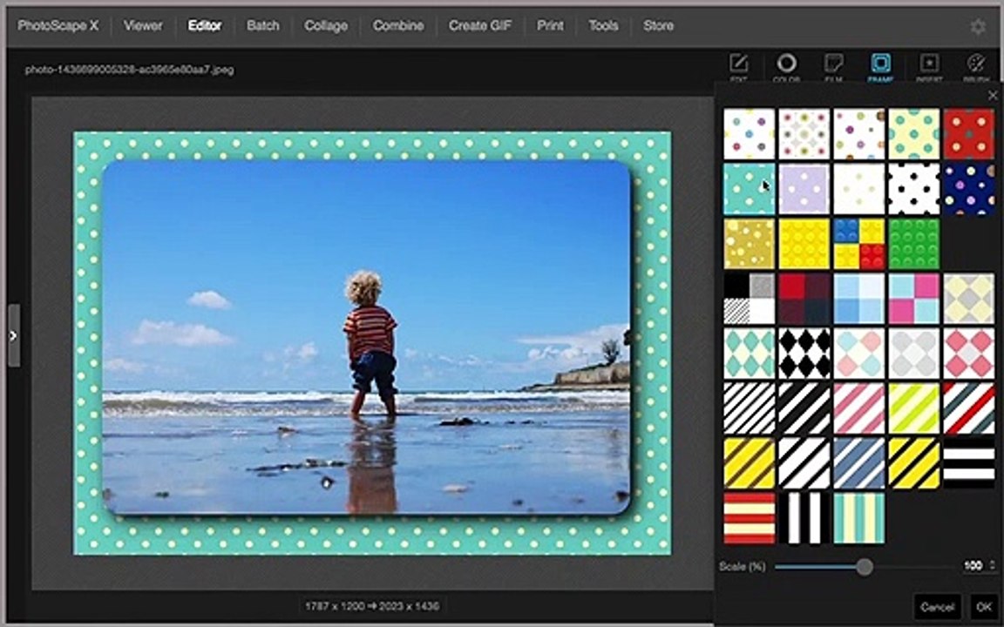This screenshot has width=1004, height=627.
Task: Open the settings gear icon
Action: click(x=978, y=26)
